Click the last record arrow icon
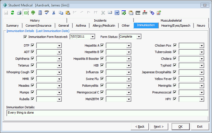The image size is (212, 133). (x=96, y=12)
